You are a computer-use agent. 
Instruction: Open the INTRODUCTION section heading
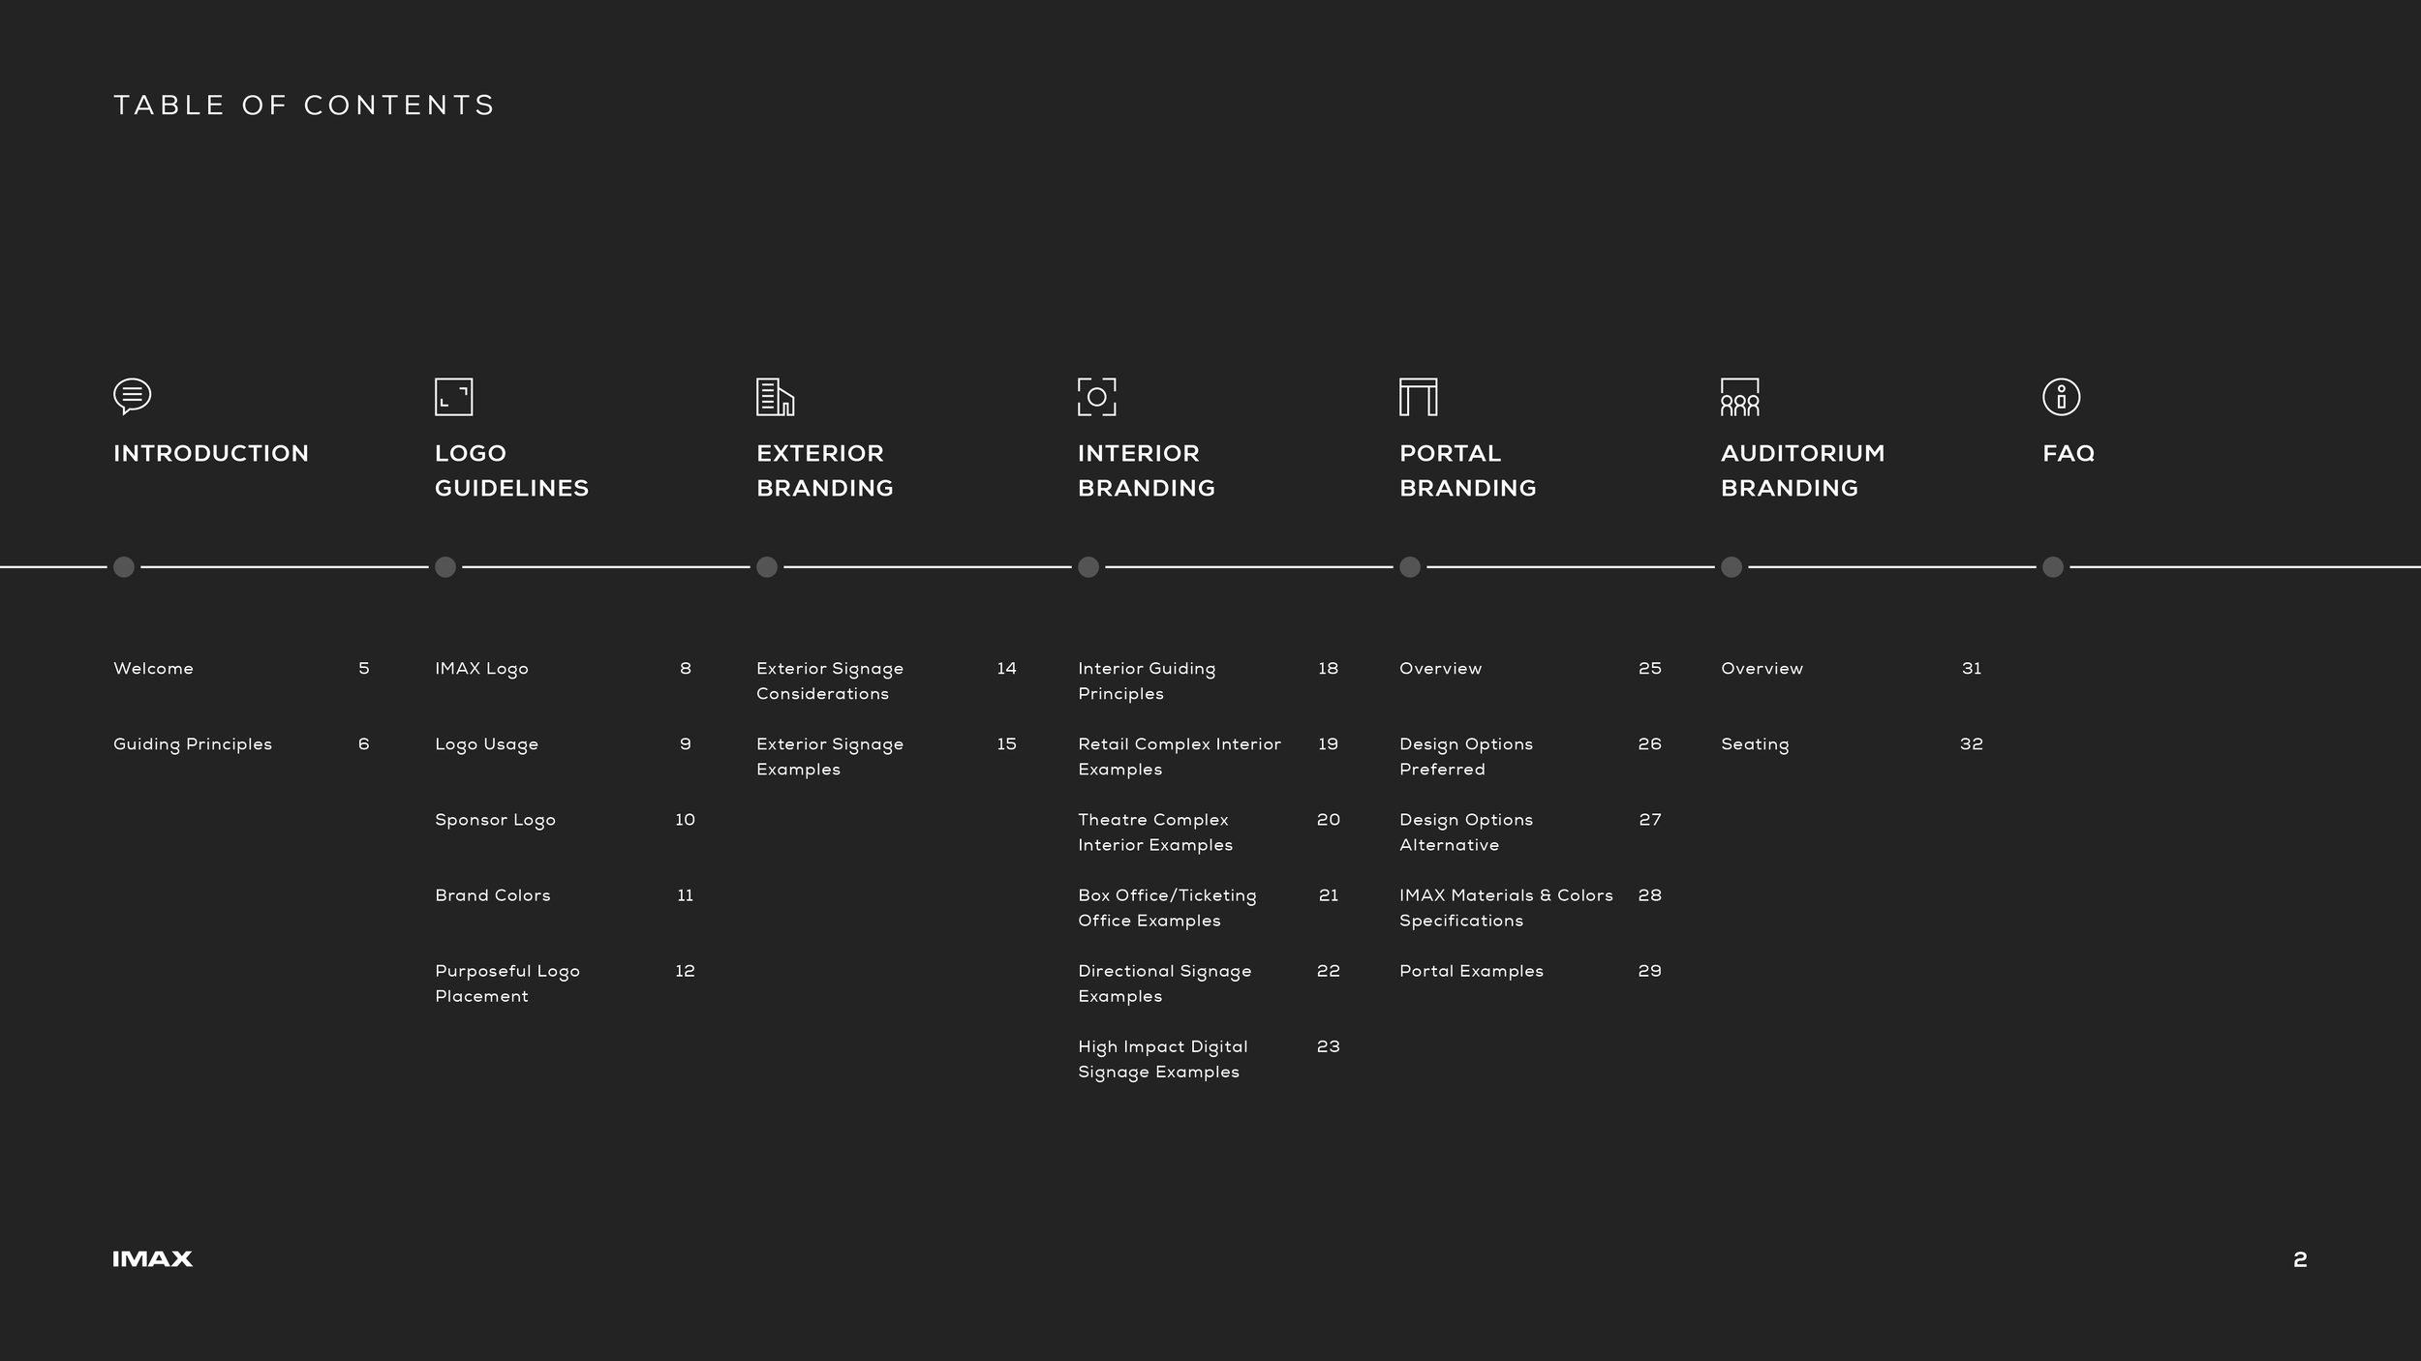click(x=211, y=453)
